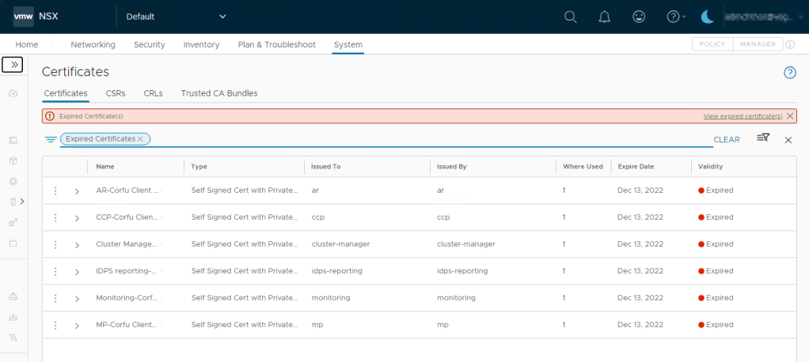
Task: Expand the IDPS reporting certificate row
Action: tap(77, 272)
